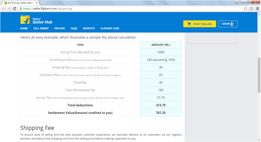Viewport: 261px width, 142px height.
Task: Reload the page with refresh icon
Action: (x=15, y=9)
